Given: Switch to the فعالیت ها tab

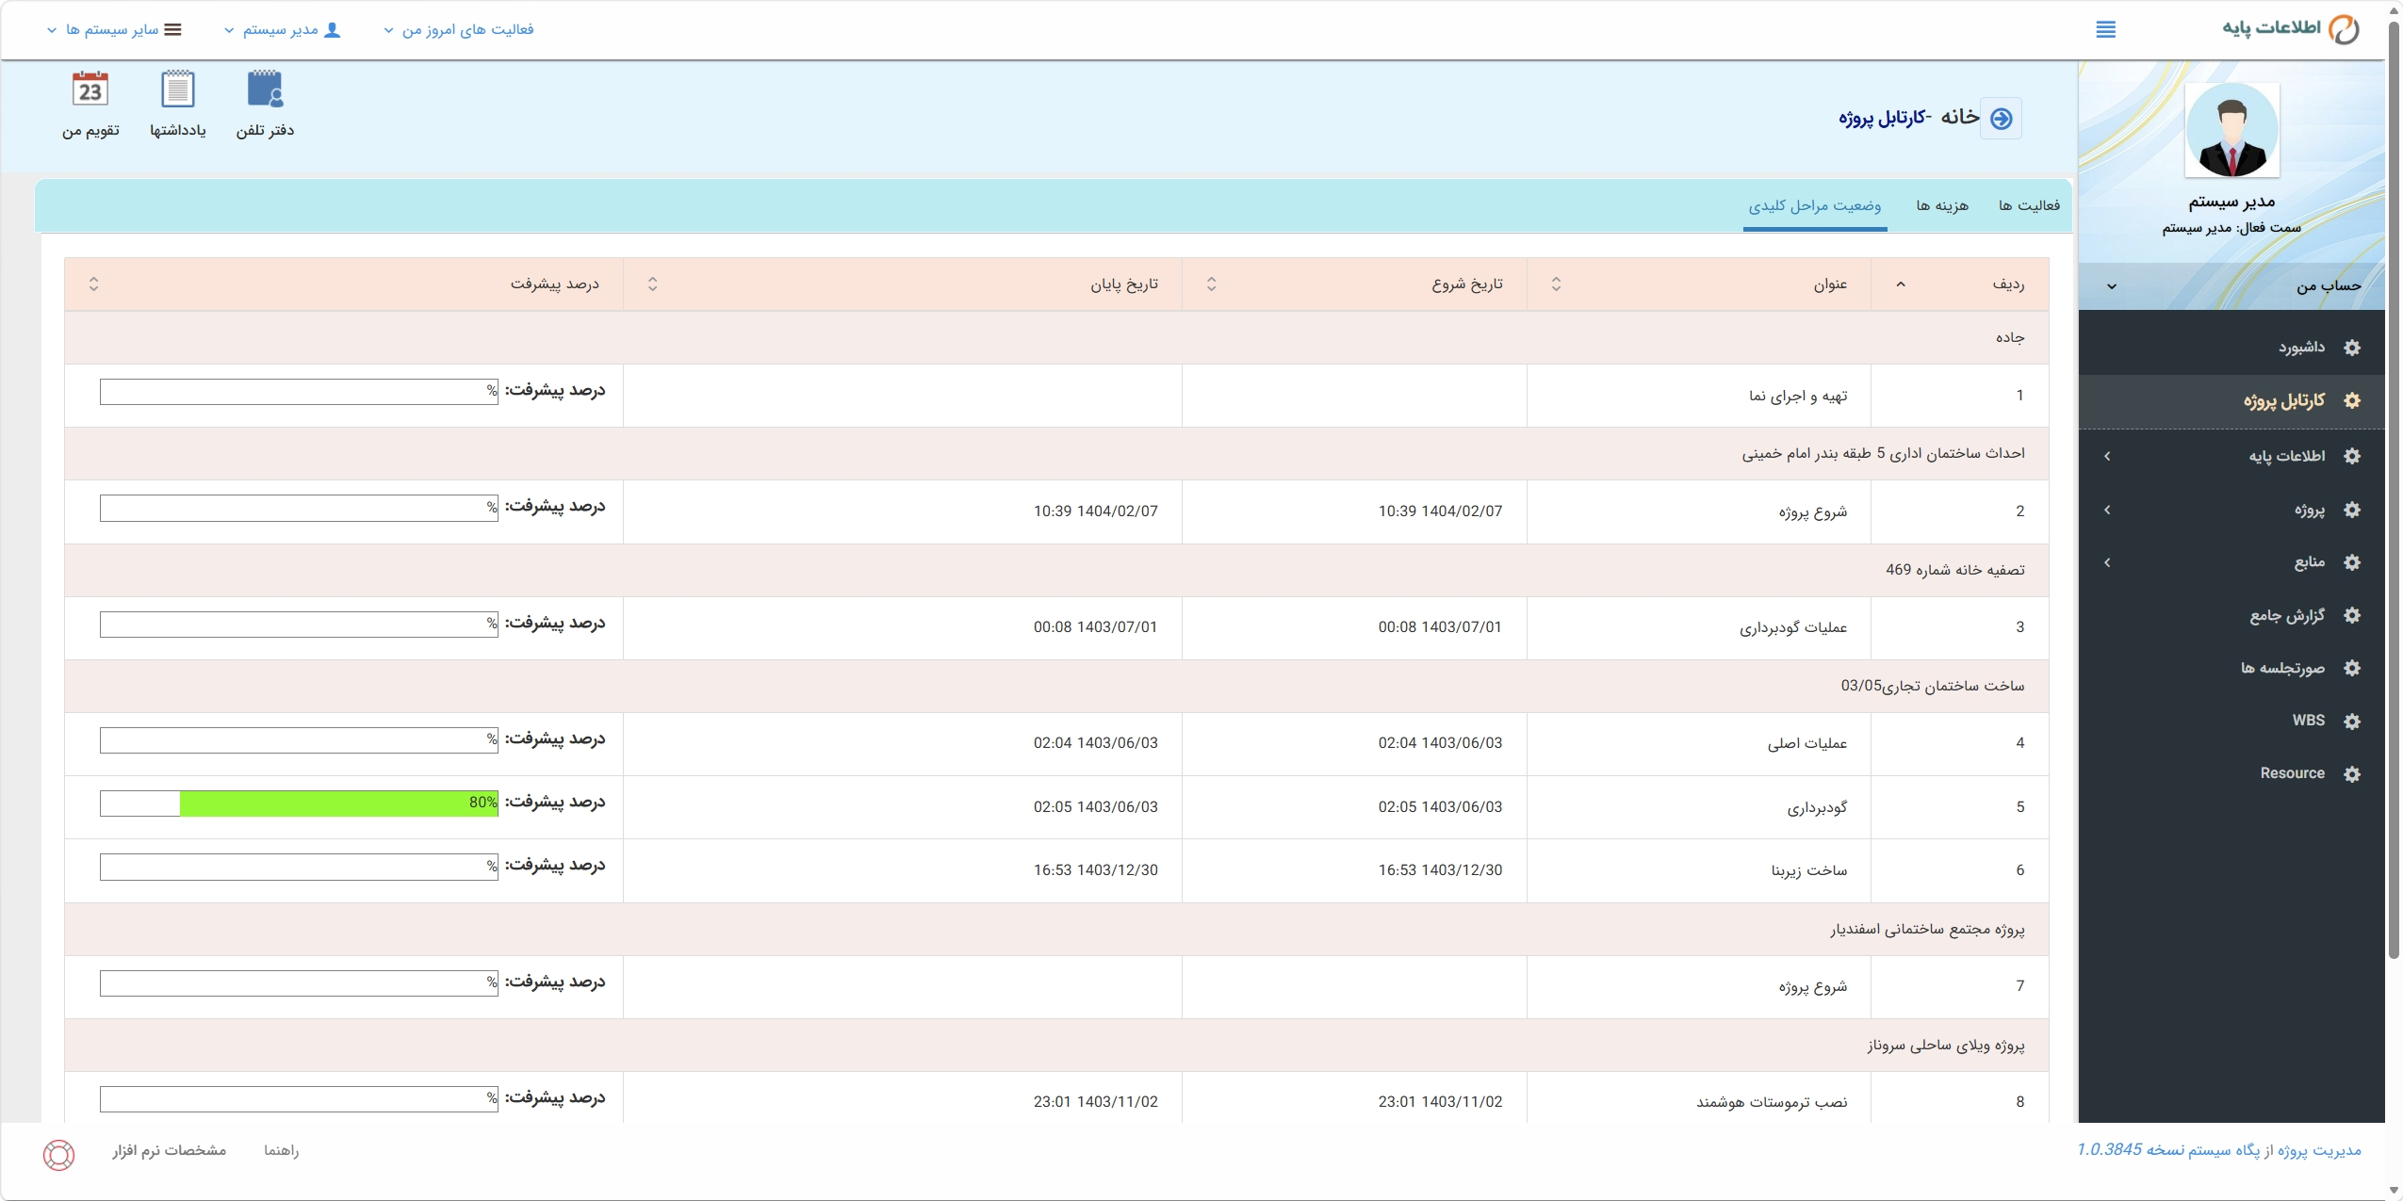Looking at the screenshot, I should point(2029,205).
